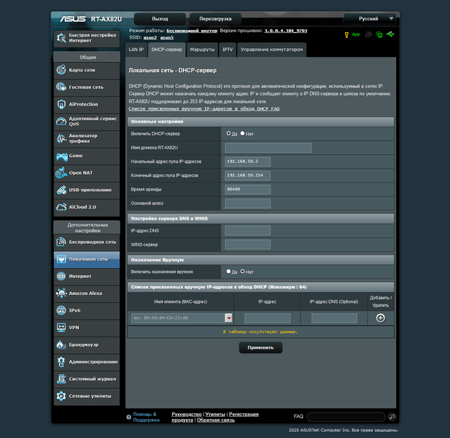
Task: Select 'Да' for Включить назначение вручную
Action: click(x=228, y=271)
